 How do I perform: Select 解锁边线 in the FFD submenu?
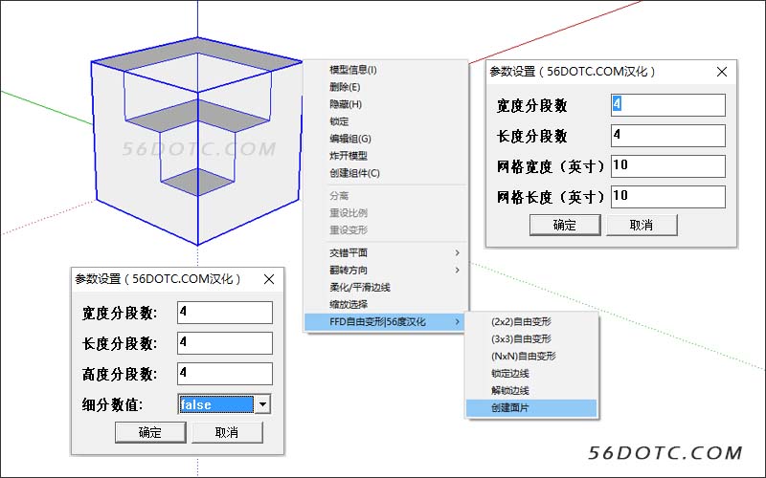[509, 390]
